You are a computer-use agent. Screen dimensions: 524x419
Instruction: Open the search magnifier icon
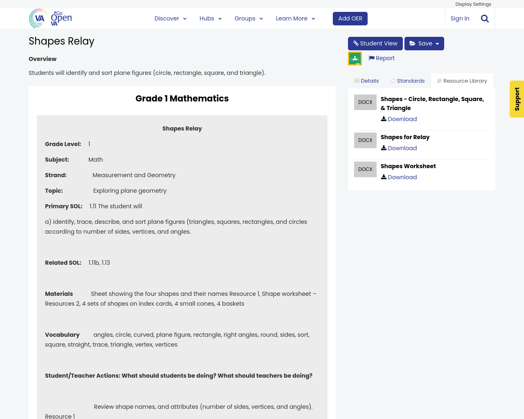(x=485, y=18)
